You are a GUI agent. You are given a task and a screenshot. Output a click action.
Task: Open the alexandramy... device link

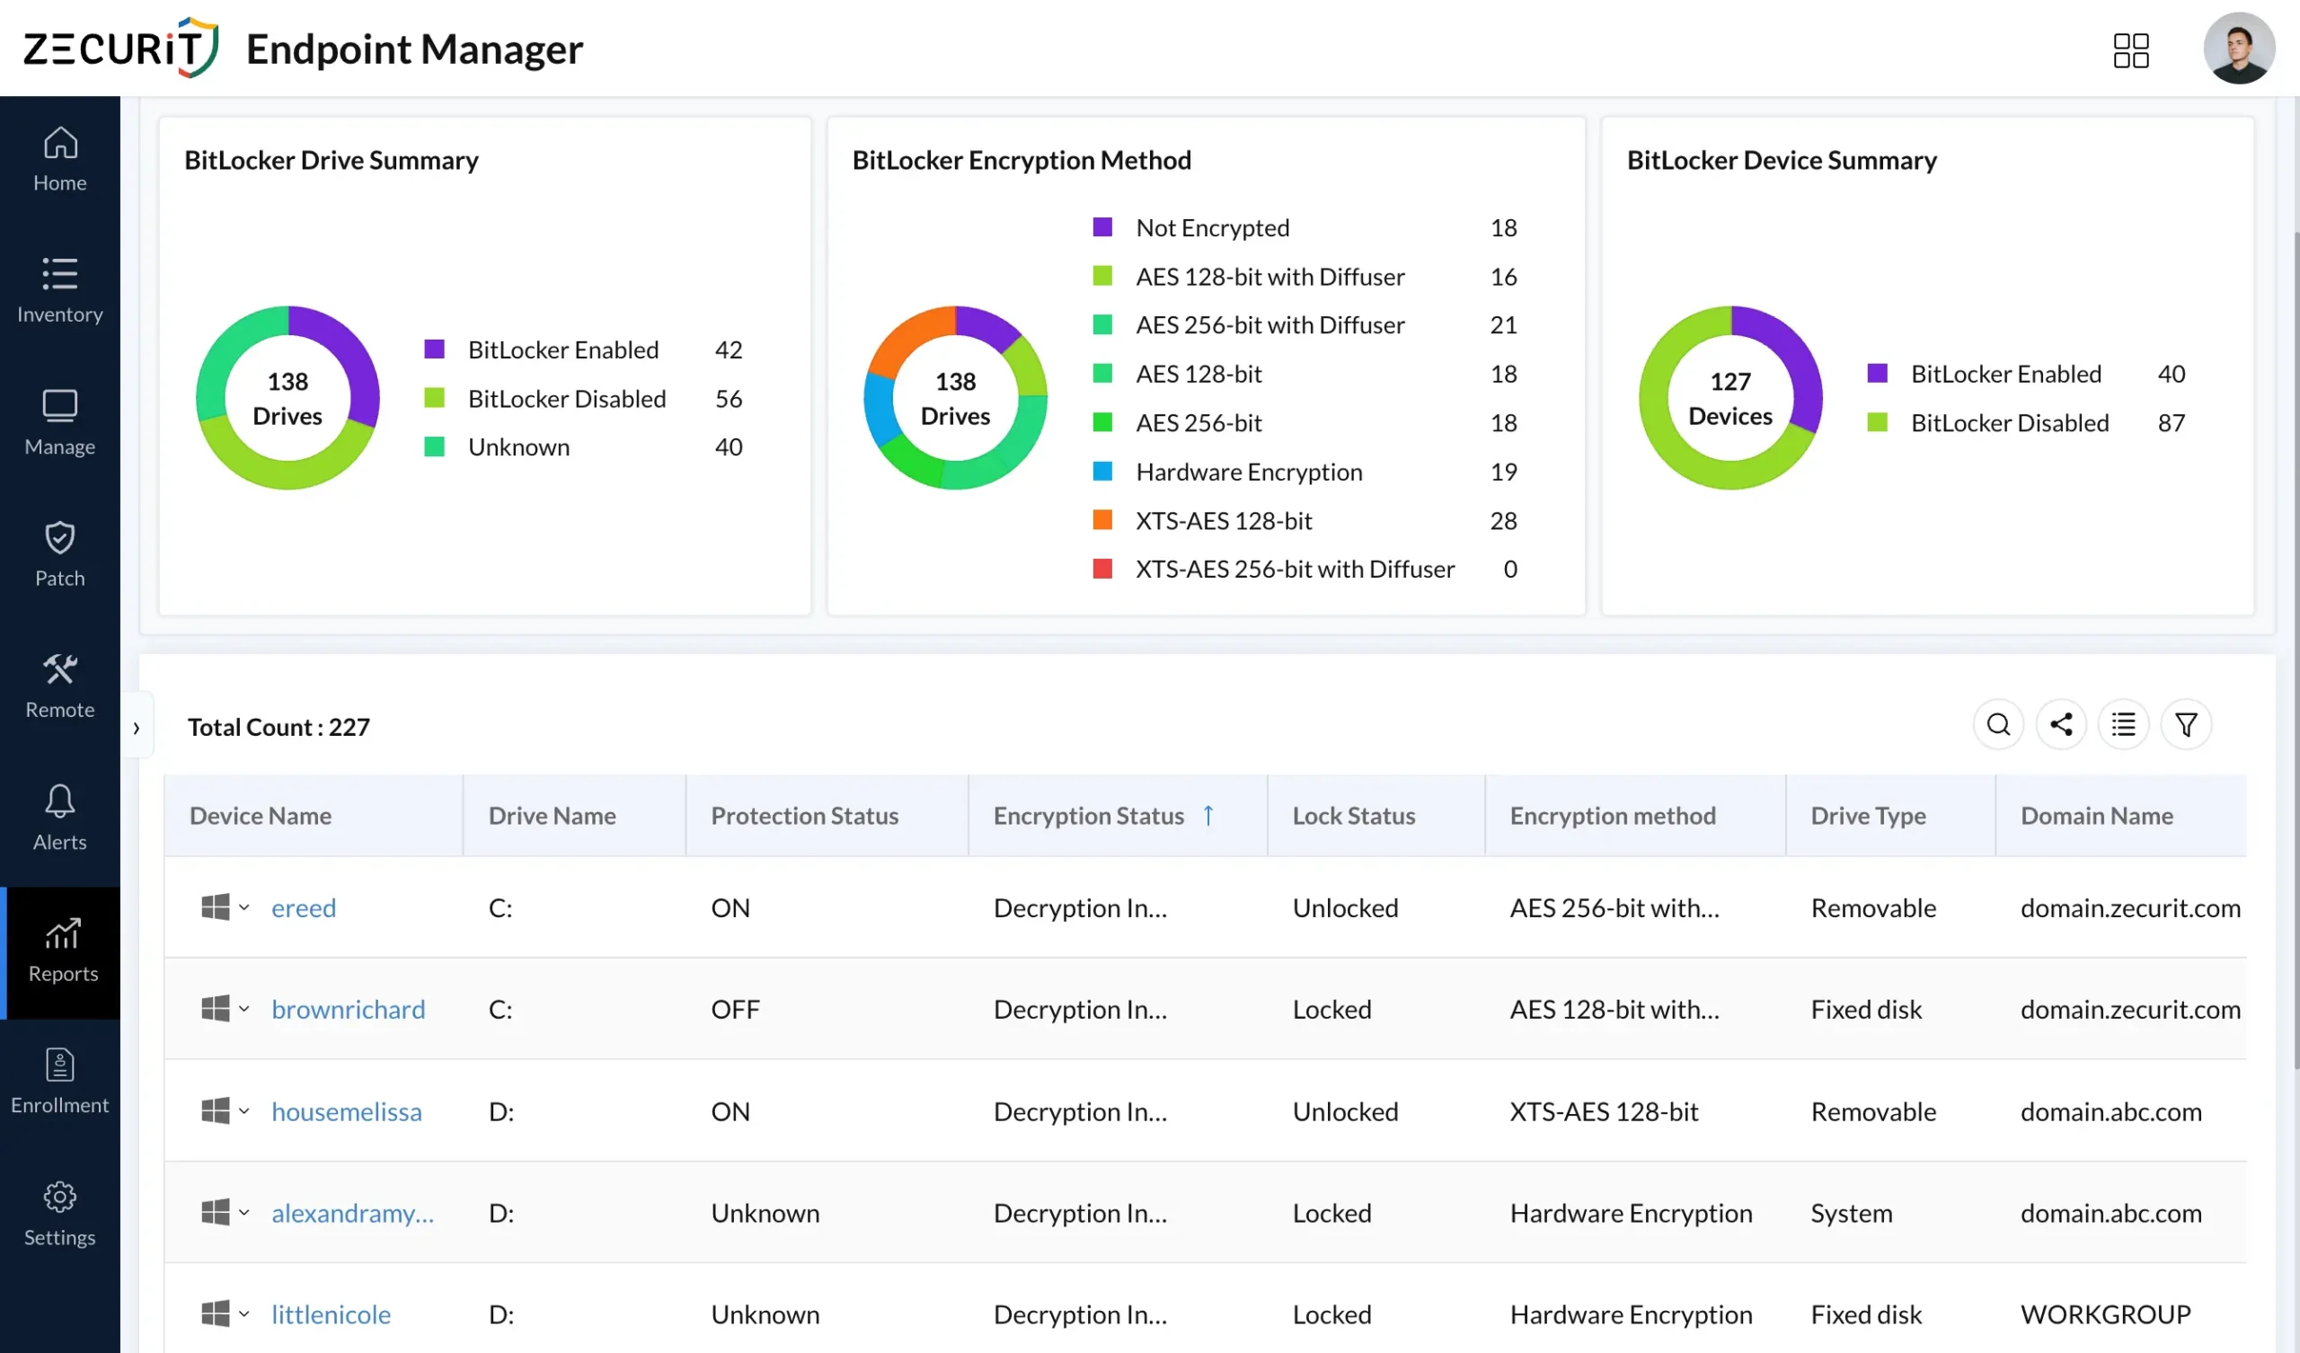pos(353,1213)
